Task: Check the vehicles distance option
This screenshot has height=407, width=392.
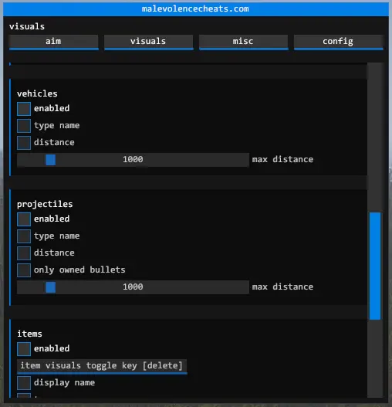Action: click(x=24, y=143)
